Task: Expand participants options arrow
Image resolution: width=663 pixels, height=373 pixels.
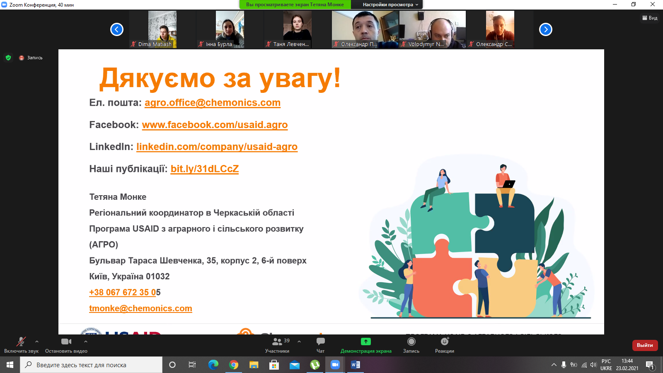Action: pyautogui.click(x=299, y=342)
